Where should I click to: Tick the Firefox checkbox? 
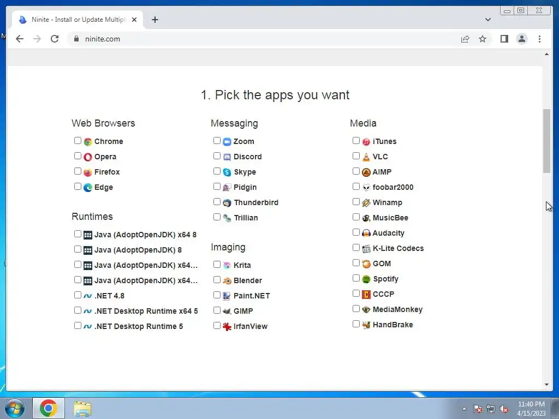point(78,171)
